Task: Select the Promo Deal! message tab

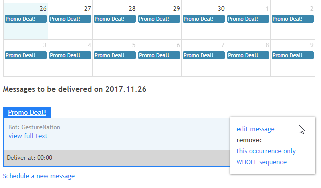Action: point(27,112)
